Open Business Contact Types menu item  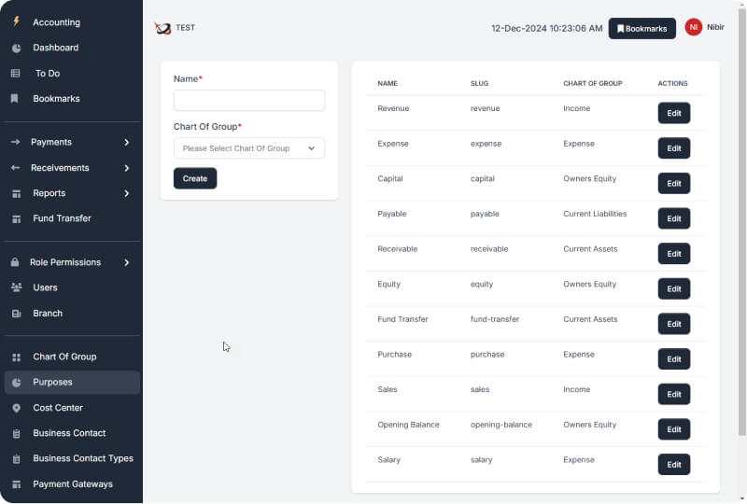83,458
